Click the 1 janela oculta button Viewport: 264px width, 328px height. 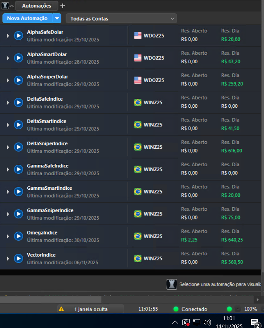pyautogui.click(x=91, y=309)
